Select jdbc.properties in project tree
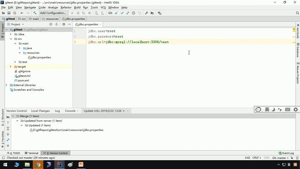300x169 pixels. click(x=39, y=57)
